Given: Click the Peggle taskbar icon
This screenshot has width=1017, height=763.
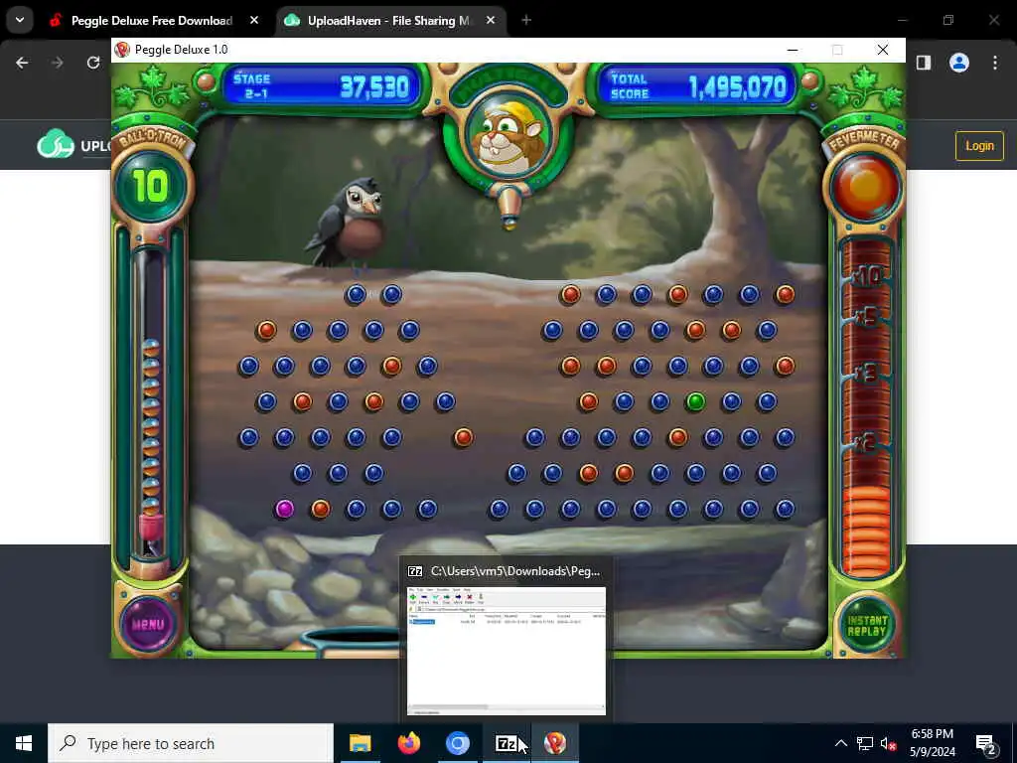Looking at the screenshot, I should click(554, 743).
